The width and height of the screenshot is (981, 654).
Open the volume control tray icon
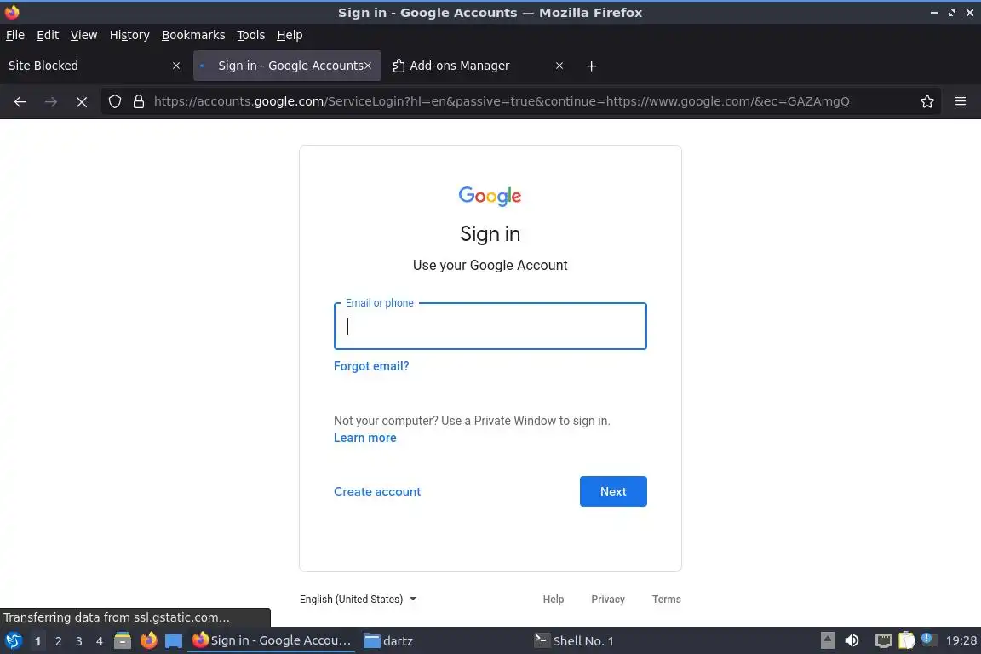(852, 640)
